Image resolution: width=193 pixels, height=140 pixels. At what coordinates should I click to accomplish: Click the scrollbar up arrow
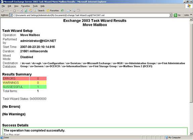coord(191,19)
